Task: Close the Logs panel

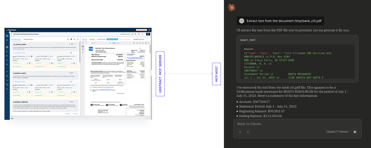Action: [150, 118]
